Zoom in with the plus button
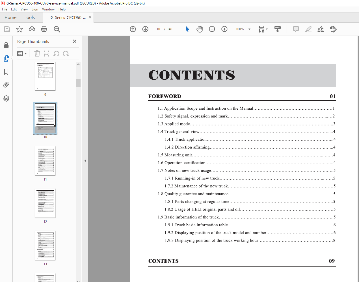The image size is (359, 282). (x=224, y=29)
